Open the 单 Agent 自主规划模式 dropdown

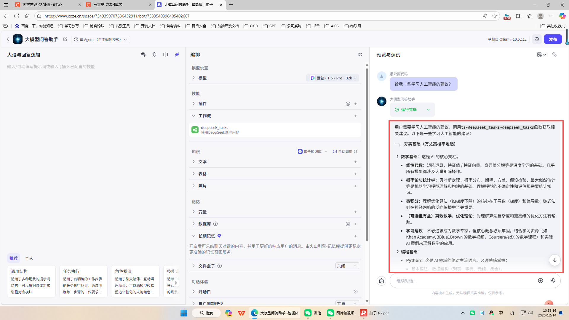(x=101, y=39)
